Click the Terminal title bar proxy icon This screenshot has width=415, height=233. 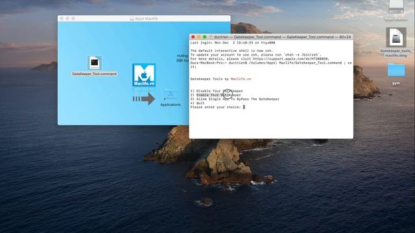pyautogui.click(x=211, y=38)
